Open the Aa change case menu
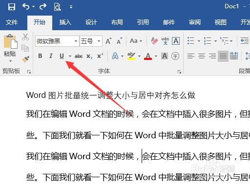This screenshot has width=250, height=185. coord(136,41)
